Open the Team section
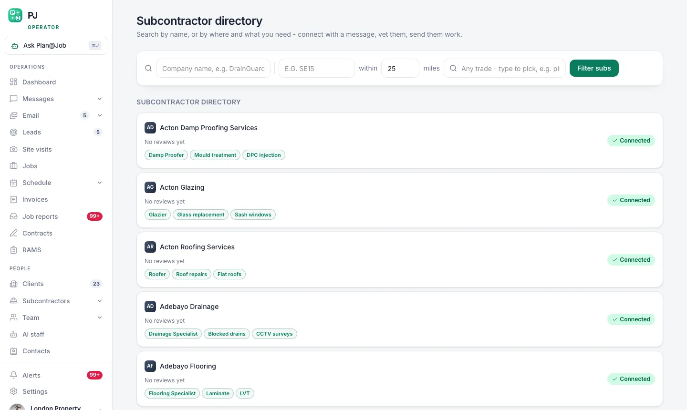 [56, 318]
